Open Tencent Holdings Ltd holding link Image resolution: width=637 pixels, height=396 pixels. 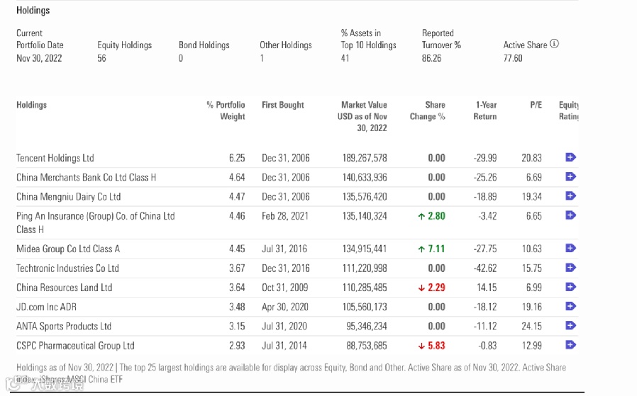(55, 158)
